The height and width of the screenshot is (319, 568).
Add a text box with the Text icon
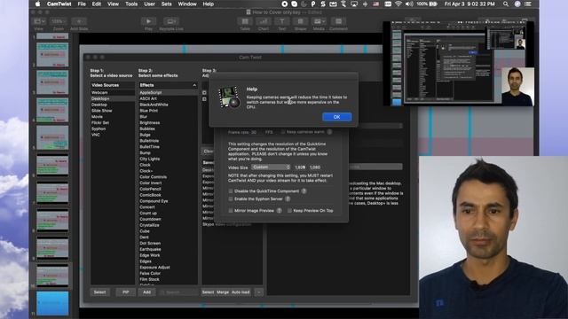[282, 21]
